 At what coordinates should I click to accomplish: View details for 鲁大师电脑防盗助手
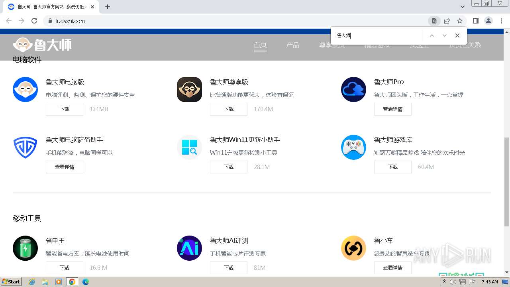coord(65,167)
